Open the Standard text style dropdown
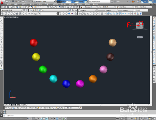The width and height of the screenshot is (156, 120). [90, 7]
